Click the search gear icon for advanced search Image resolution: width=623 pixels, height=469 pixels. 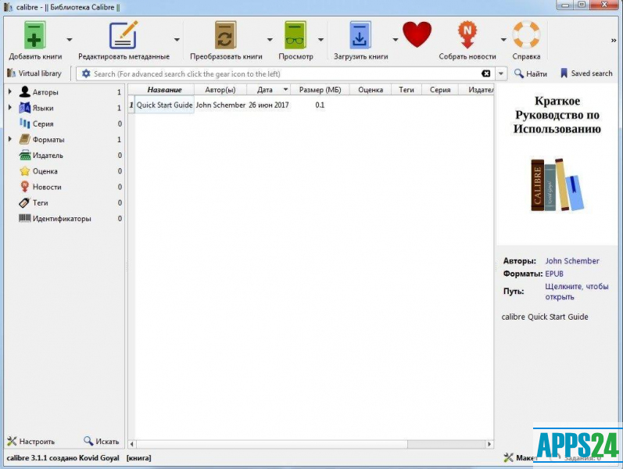(x=86, y=73)
